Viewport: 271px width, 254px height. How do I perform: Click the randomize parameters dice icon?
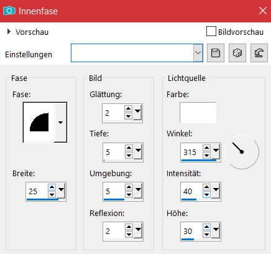(237, 53)
